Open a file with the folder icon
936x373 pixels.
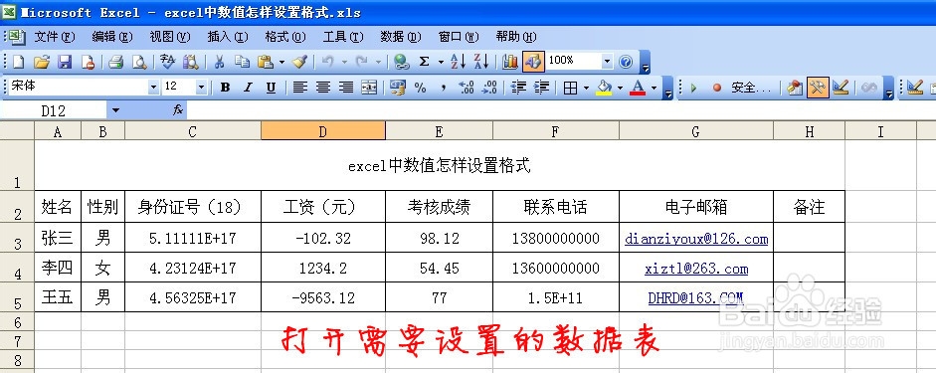tap(41, 62)
